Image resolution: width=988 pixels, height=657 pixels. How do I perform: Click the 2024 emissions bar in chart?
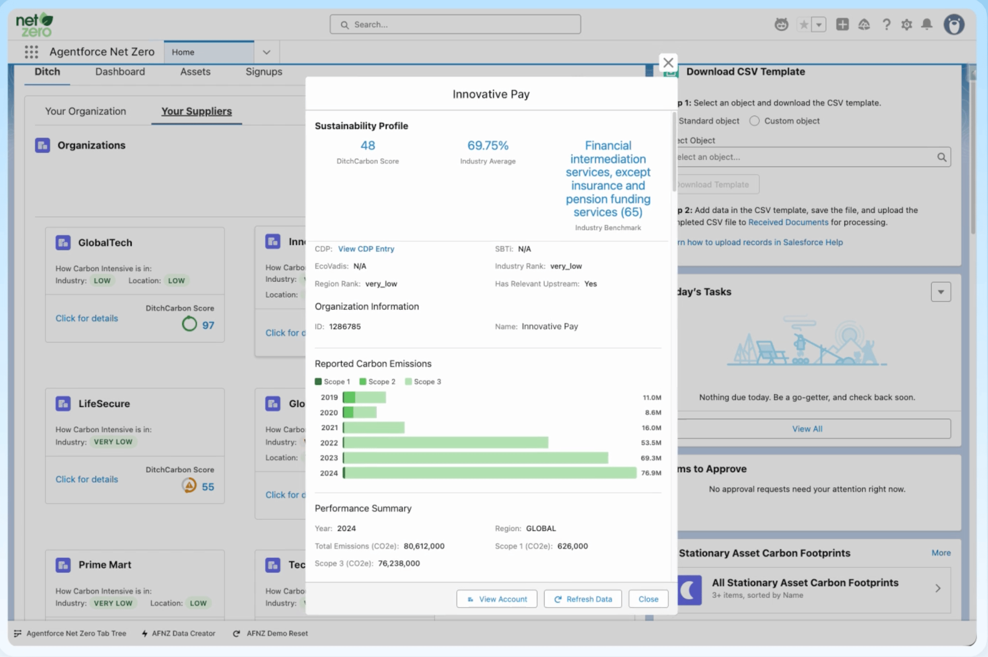point(490,473)
